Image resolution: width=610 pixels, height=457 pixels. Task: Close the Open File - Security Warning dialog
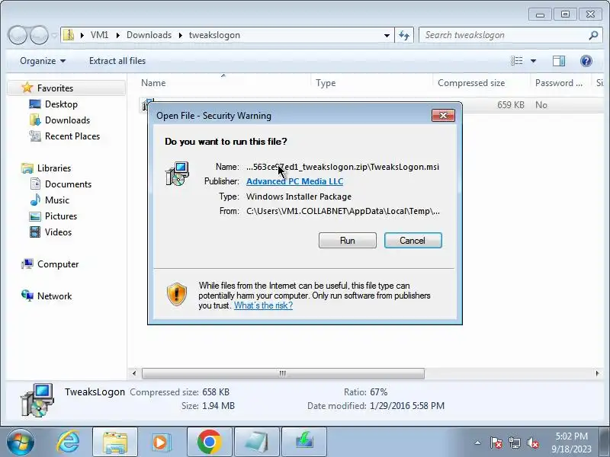pos(443,116)
